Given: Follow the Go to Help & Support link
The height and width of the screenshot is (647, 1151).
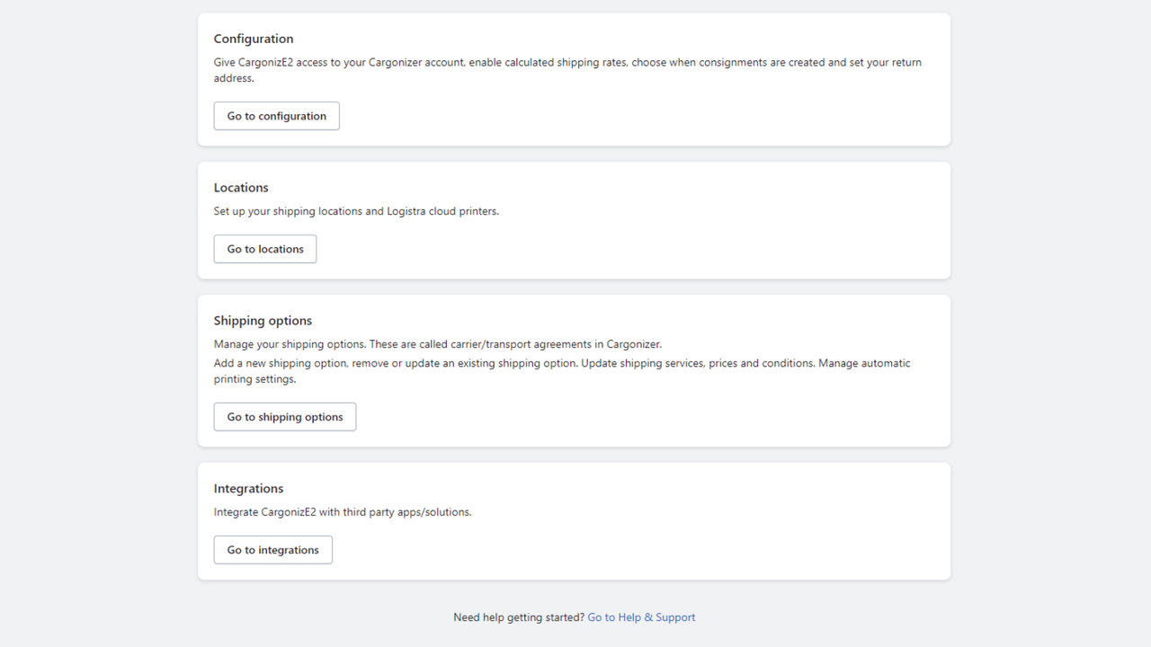Looking at the screenshot, I should point(641,617).
